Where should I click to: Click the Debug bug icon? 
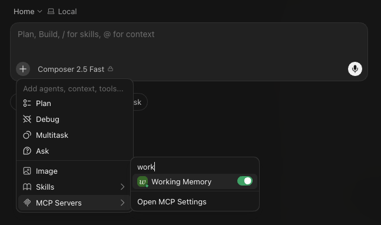coord(27,119)
